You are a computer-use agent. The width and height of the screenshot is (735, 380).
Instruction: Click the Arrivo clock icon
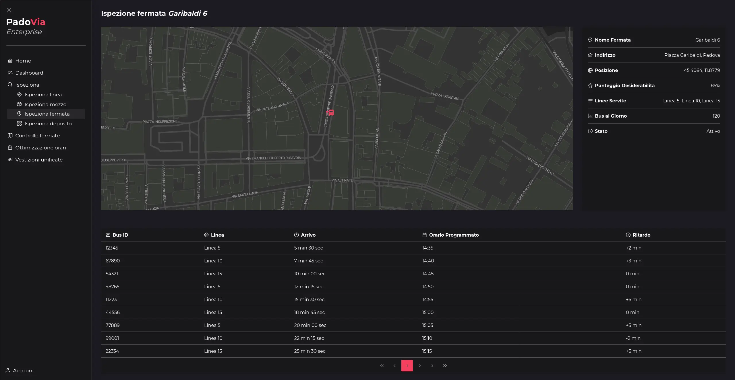297,235
